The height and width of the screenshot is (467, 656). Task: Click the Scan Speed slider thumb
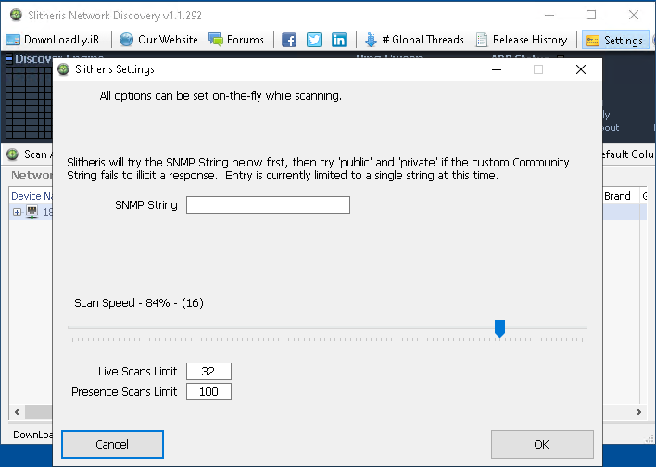click(x=499, y=328)
